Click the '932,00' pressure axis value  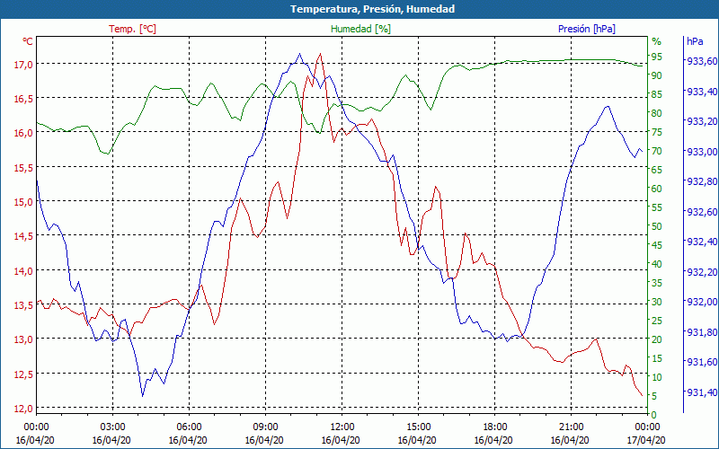702,302
